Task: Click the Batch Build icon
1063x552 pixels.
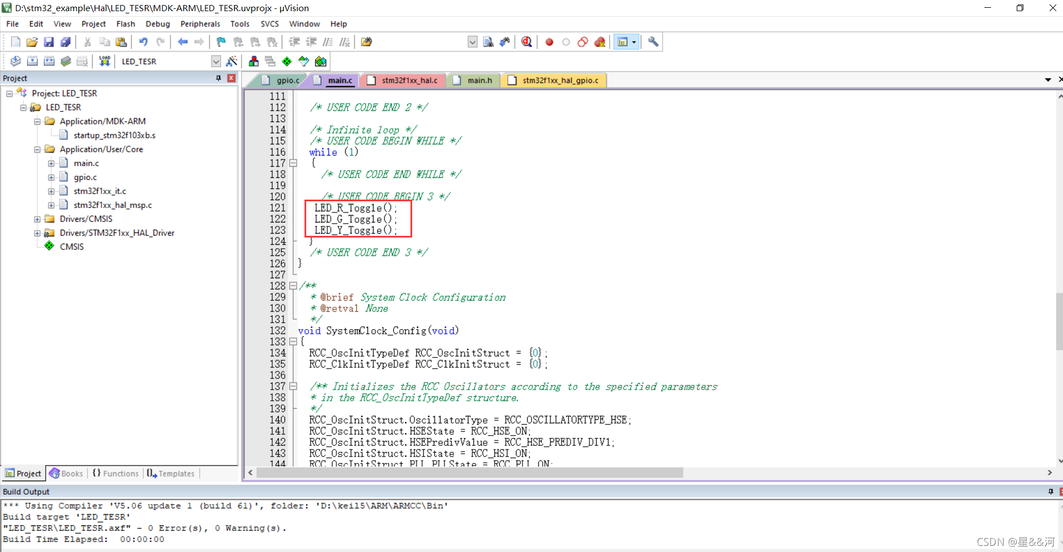Action: pos(66,61)
